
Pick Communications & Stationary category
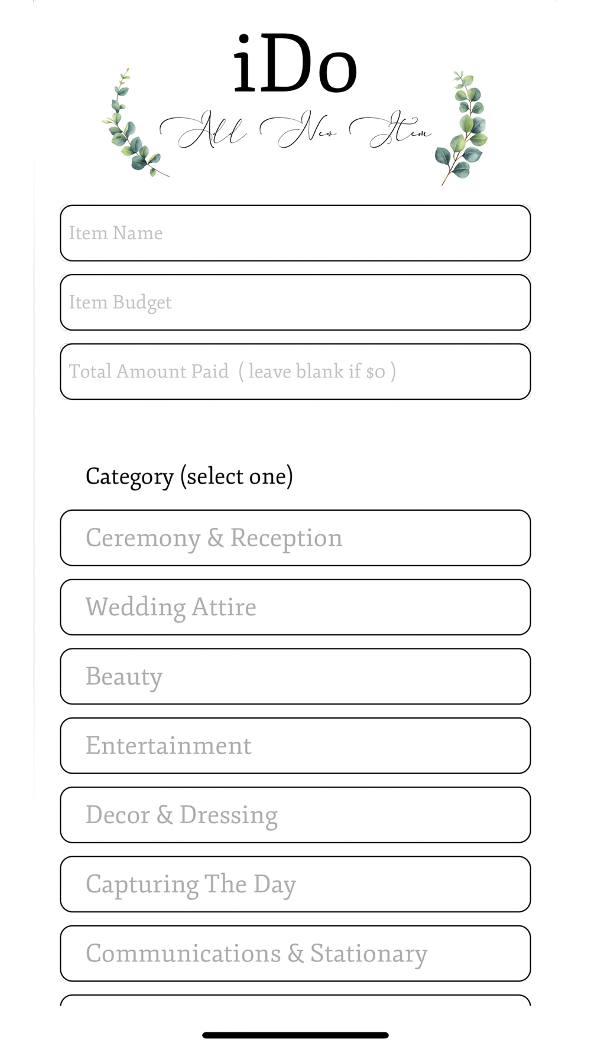click(x=295, y=953)
